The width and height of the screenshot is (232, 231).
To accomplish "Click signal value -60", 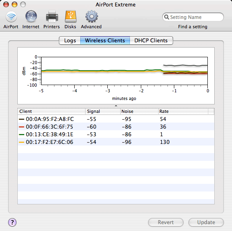I will (92, 127).
